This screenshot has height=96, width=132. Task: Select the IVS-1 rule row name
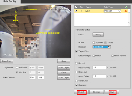88,11
